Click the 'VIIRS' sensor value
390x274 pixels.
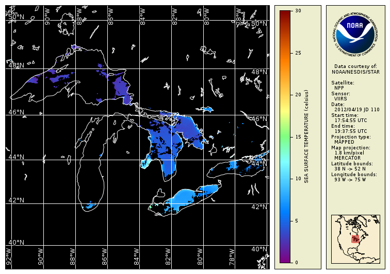click(x=340, y=98)
